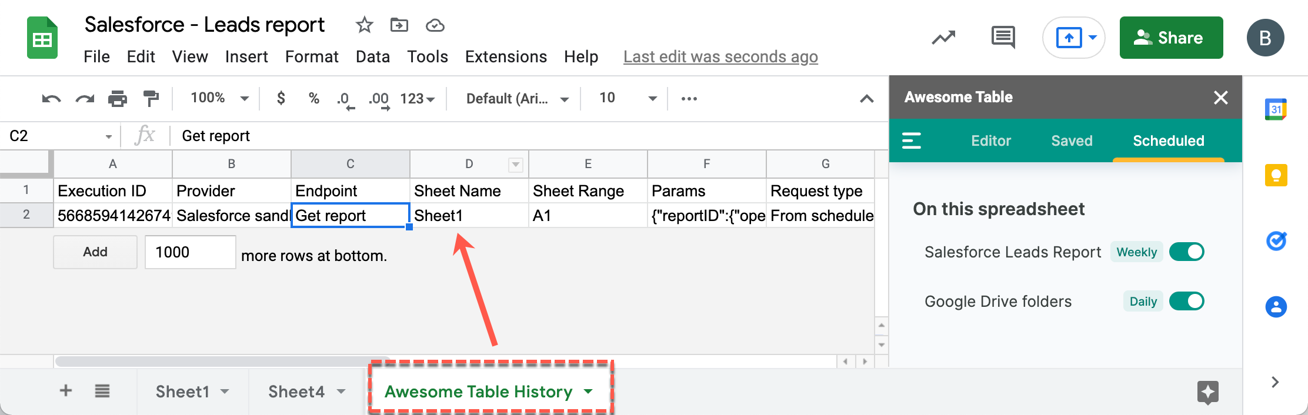Open the View menu
This screenshot has width=1308, height=415.
(x=190, y=57)
